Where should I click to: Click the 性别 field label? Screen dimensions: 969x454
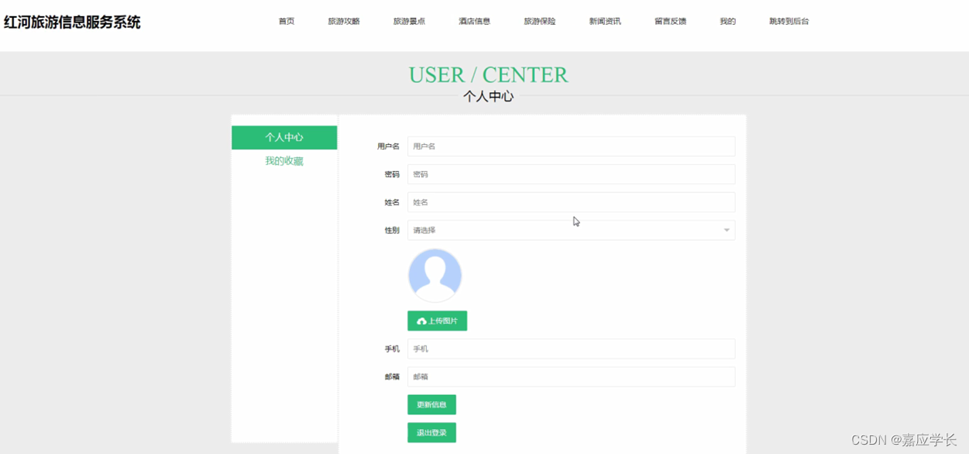392,230
